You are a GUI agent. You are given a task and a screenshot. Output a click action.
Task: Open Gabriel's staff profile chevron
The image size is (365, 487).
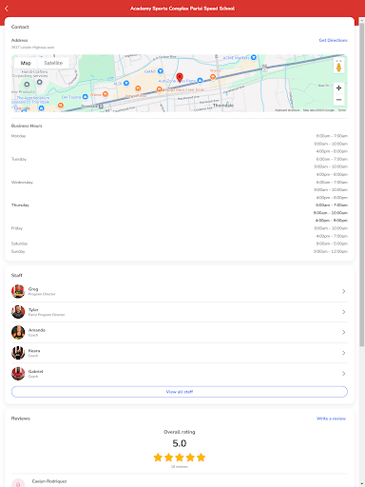pyautogui.click(x=344, y=374)
